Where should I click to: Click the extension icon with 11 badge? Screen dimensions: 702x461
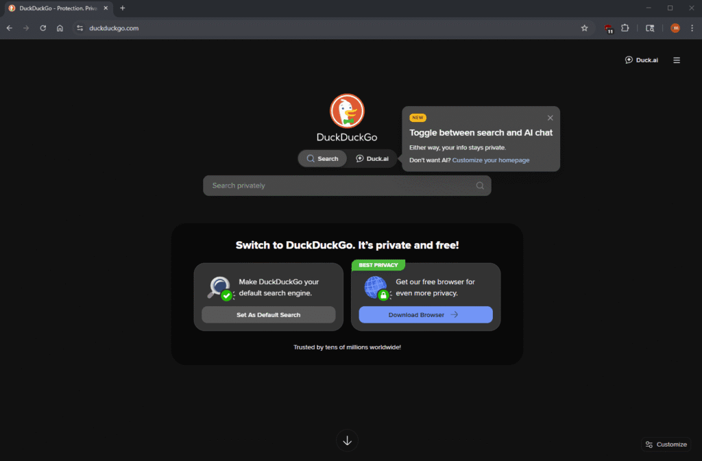coord(608,28)
